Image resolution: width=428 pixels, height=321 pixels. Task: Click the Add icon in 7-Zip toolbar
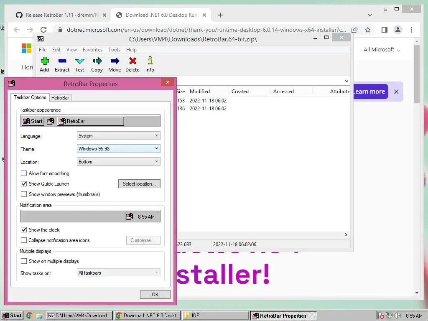[x=45, y=61]
